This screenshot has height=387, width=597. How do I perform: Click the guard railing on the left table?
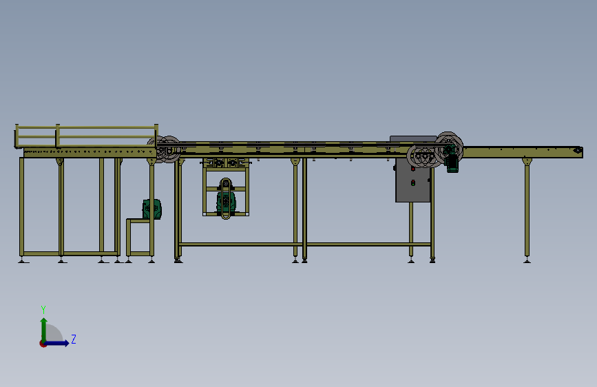[x=86, y=136]
